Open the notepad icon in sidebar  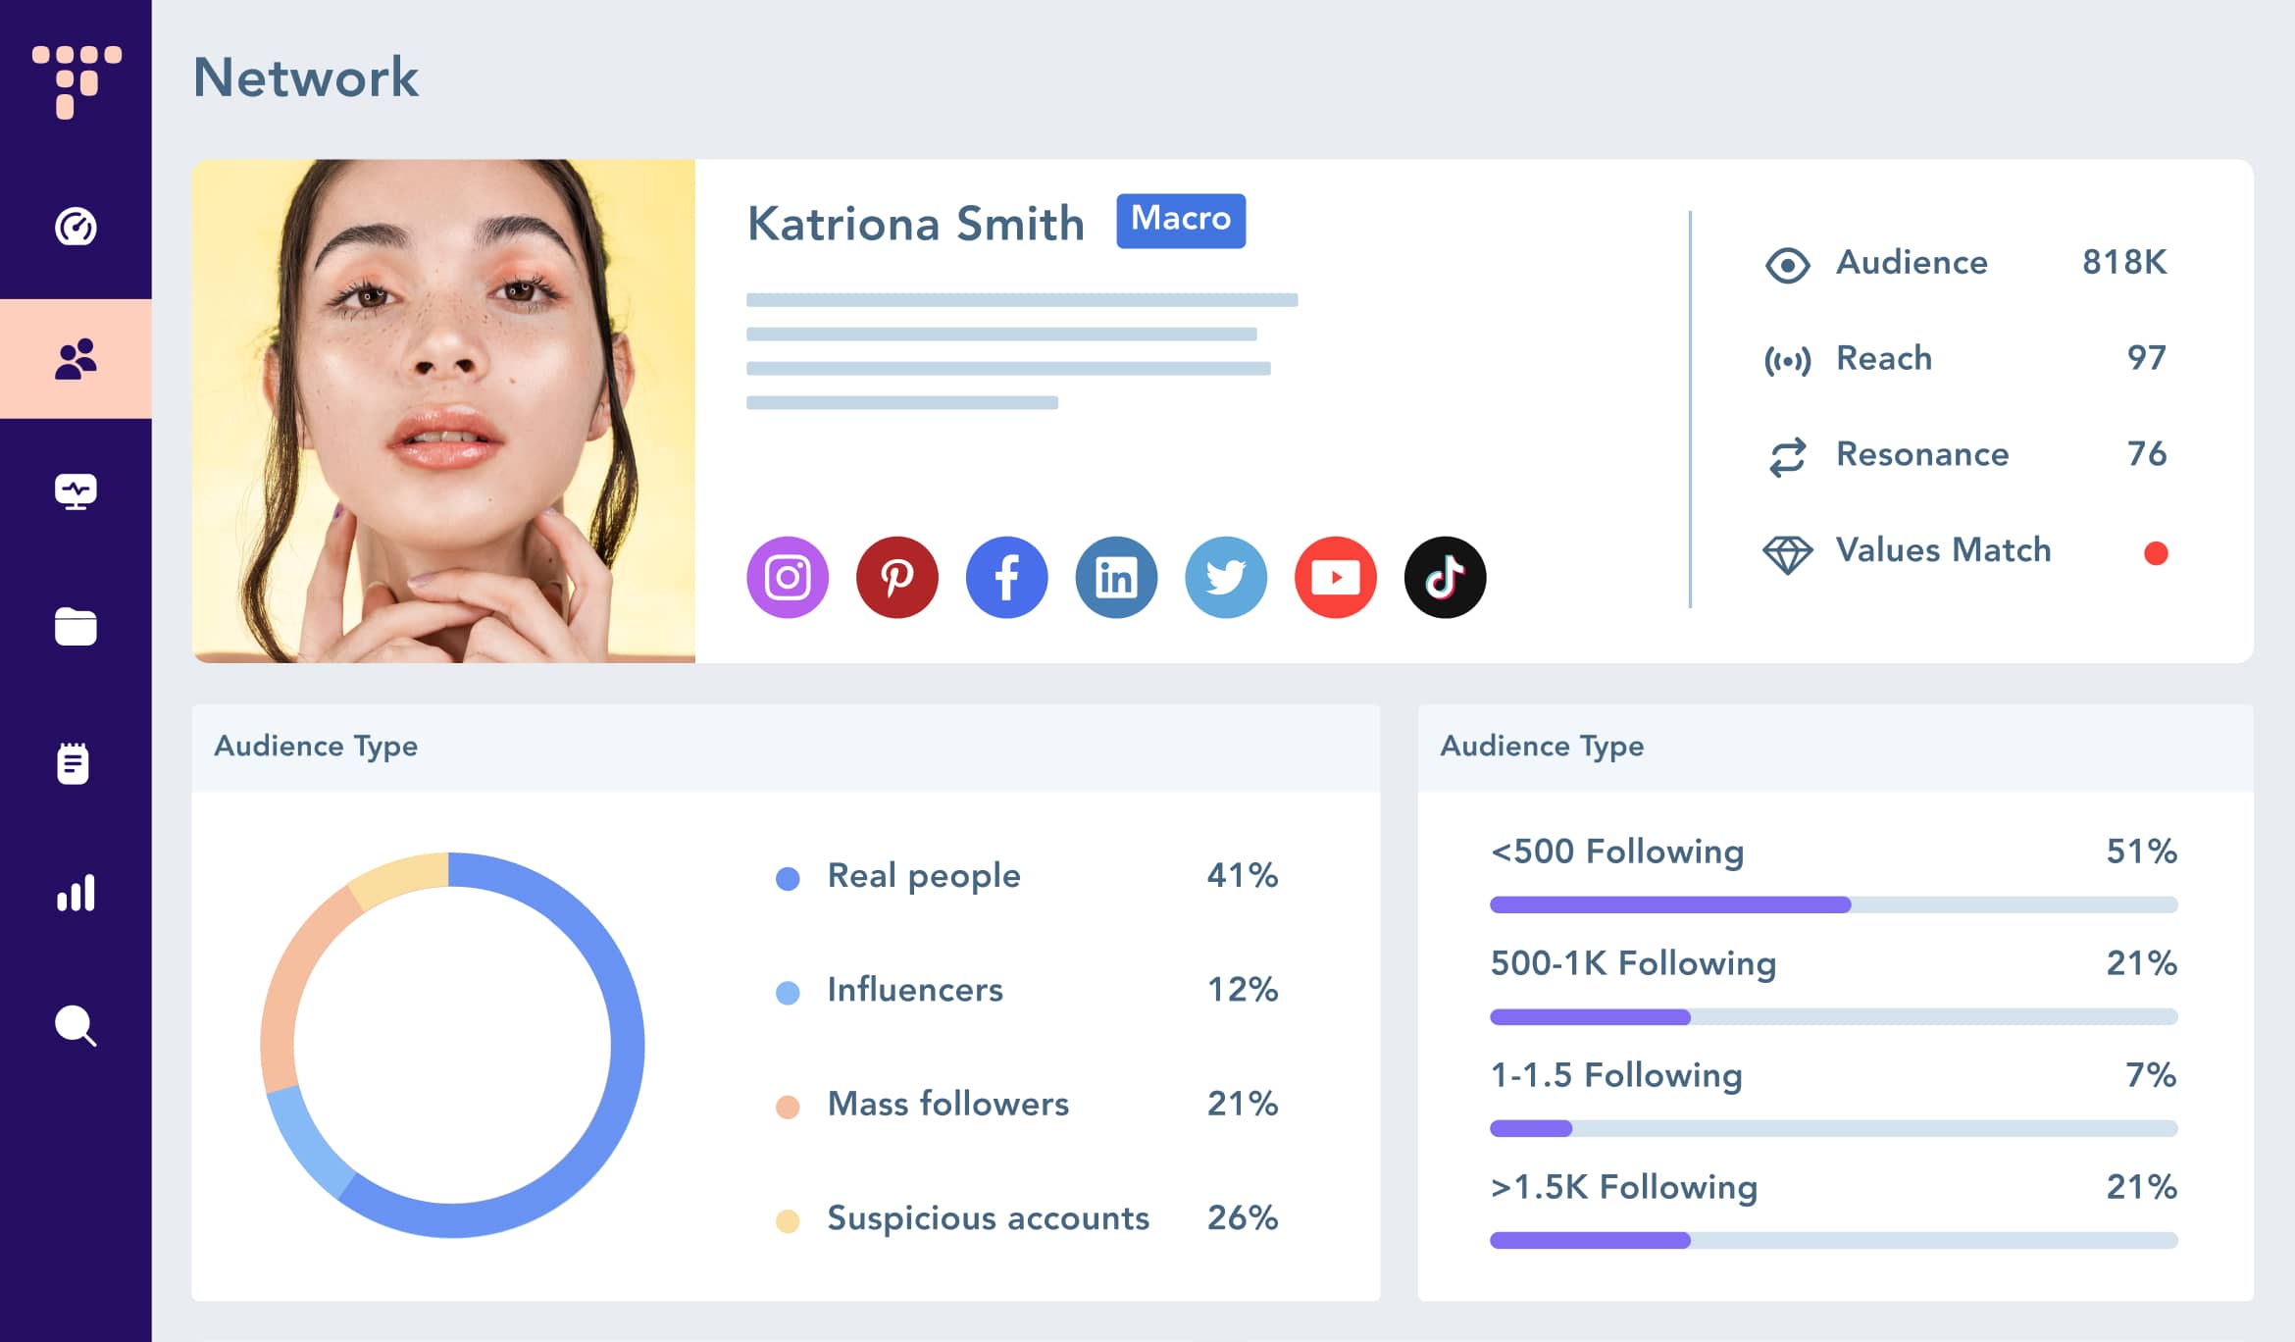click(74, 763)
